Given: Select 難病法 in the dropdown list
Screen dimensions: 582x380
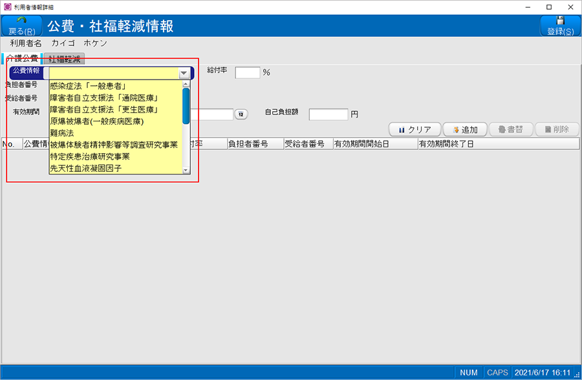Looking at the screenshot, I should [62, 132].
